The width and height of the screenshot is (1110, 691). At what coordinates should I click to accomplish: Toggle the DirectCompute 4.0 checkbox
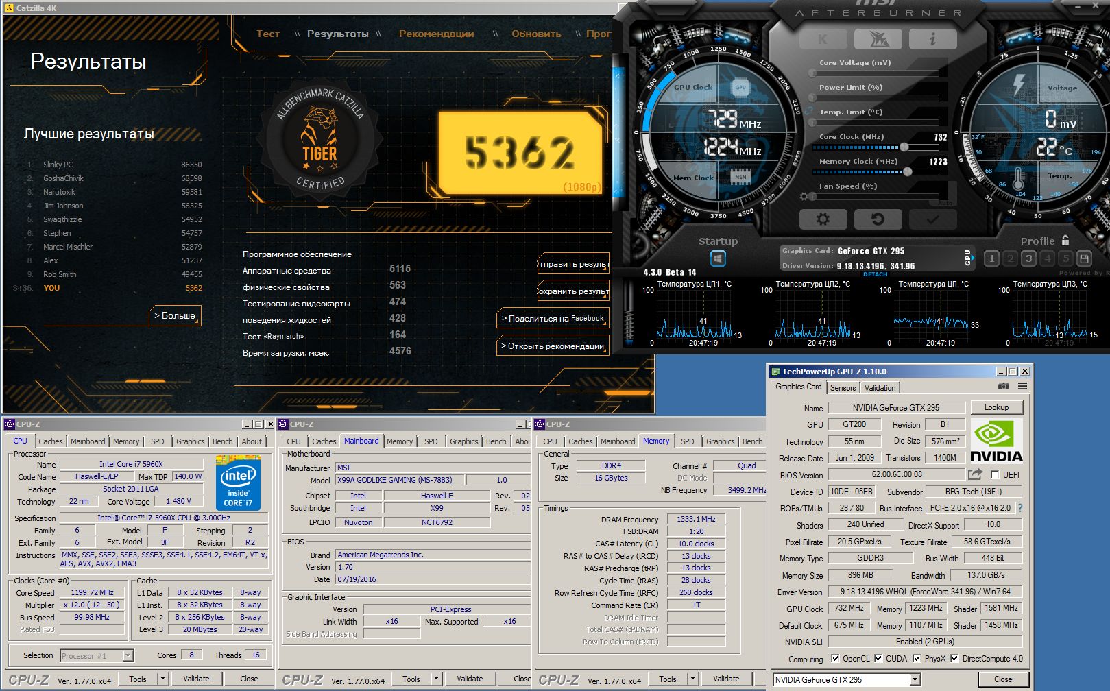pos(954,658)
